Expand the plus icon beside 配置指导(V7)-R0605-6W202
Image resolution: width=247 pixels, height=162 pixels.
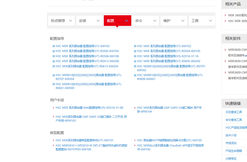point(135,61)
